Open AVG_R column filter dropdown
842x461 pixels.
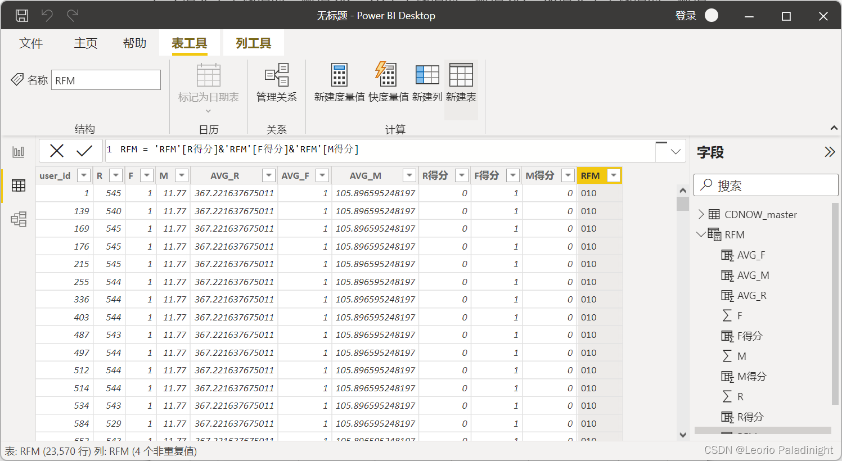click(x=269, y=175)
